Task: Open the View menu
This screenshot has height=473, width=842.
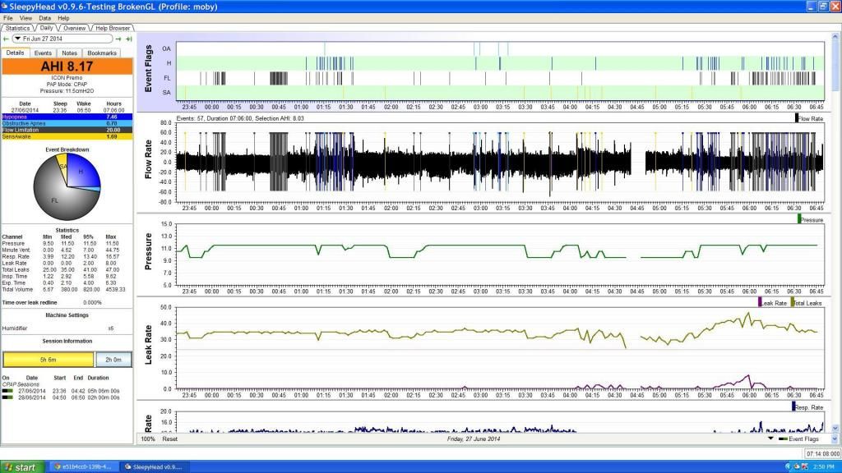Action: [x=25, y=18]
